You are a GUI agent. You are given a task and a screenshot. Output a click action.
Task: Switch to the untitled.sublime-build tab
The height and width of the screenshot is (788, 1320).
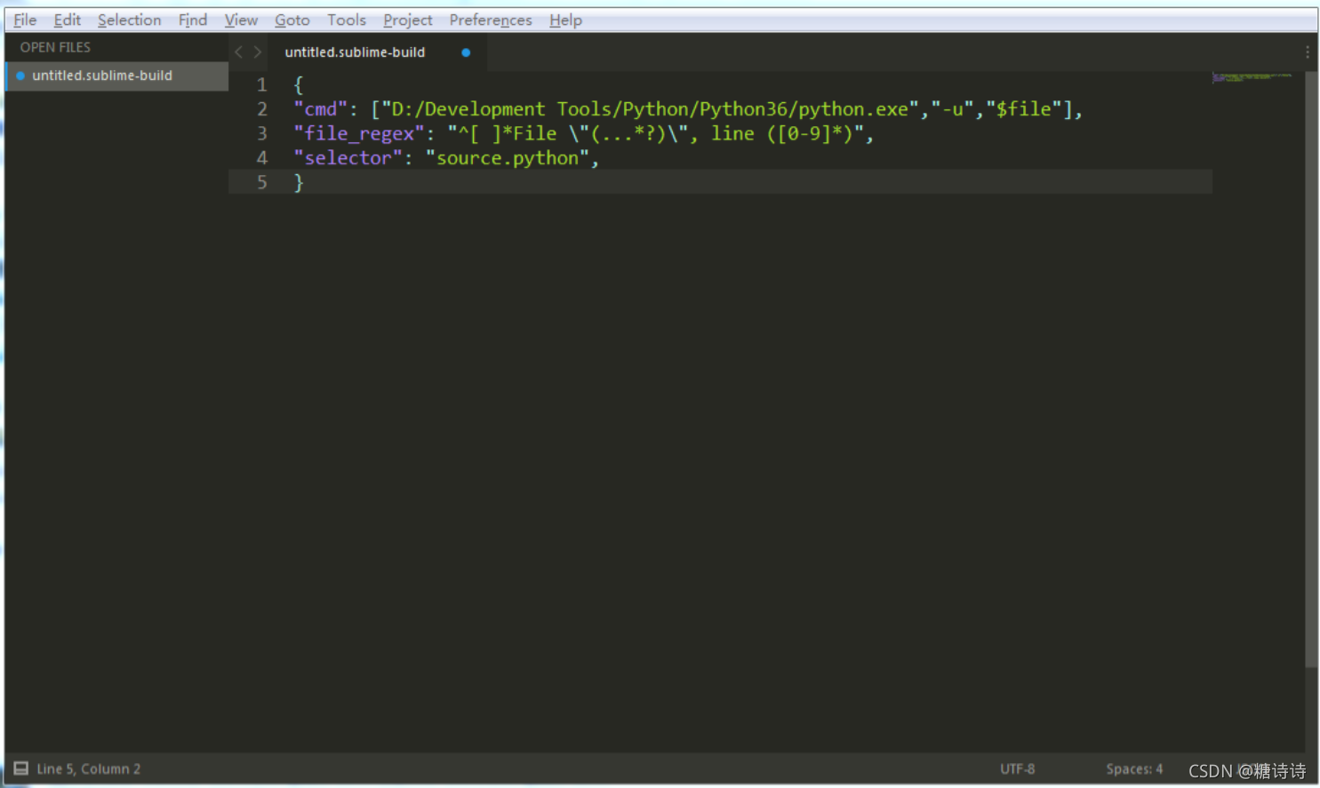coord(355,52)
